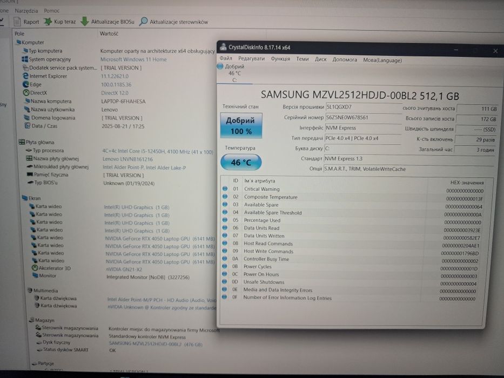Click the Добрий 100 % health status button
Image resolution: width=504 pixels, height=378 pixels.
tap(241, 125)
